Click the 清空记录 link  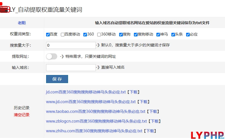pyautogui.click(x=22, y=115)
